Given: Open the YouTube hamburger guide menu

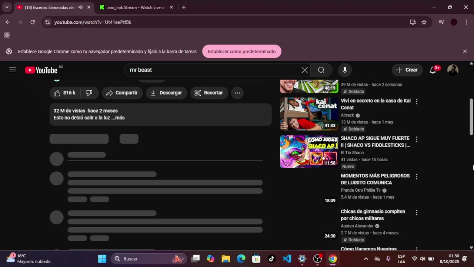Looking at the screenshot, I should [x=12, y=70].
